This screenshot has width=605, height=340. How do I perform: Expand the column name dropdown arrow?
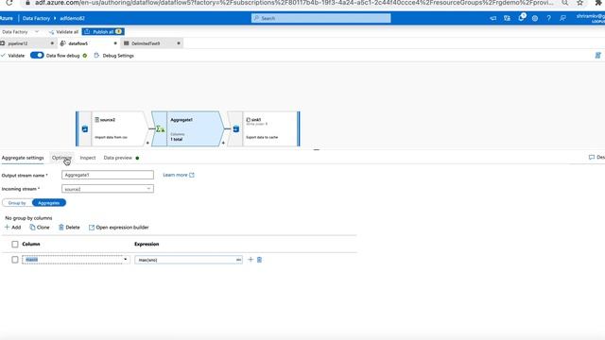coord(126,260)
